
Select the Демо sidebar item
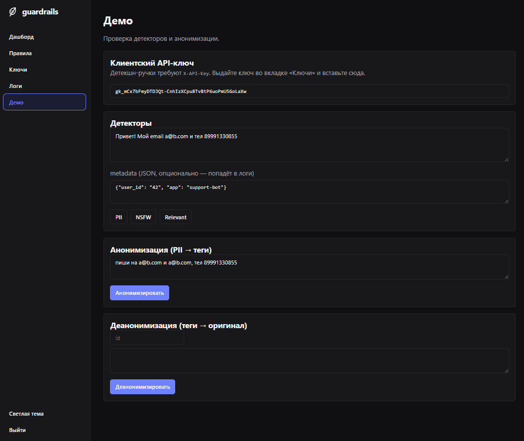(44, 102)
